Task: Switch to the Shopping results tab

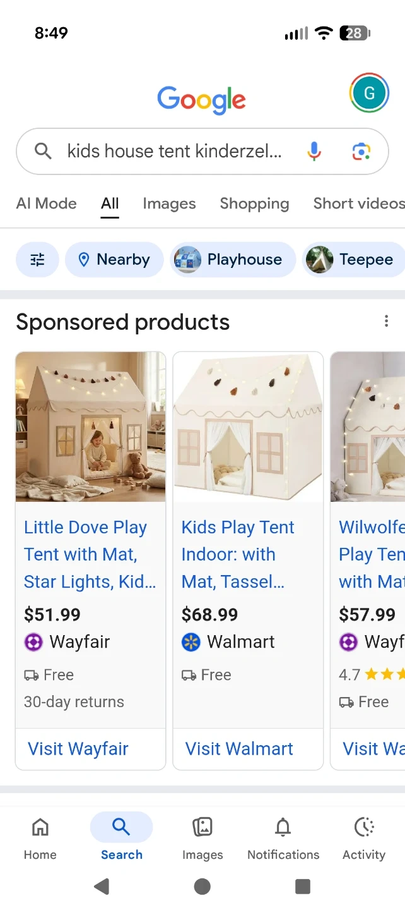Action: click(x=254, y=203)
